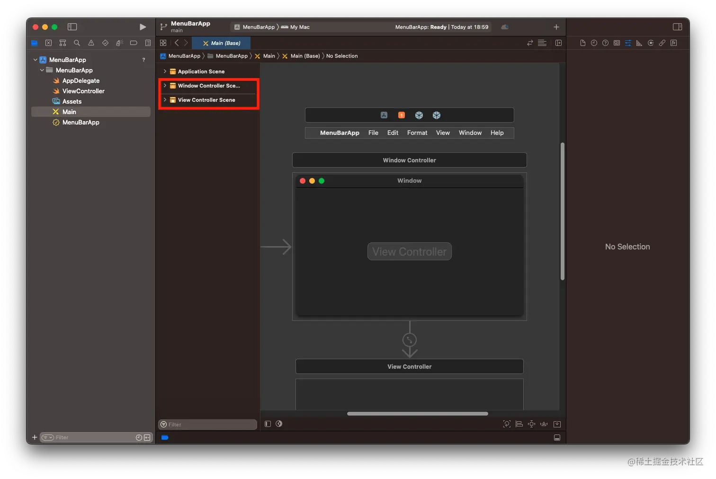Collapse the MenuBarApp group folder
716x479 pixels.
[x=42, y=70]
